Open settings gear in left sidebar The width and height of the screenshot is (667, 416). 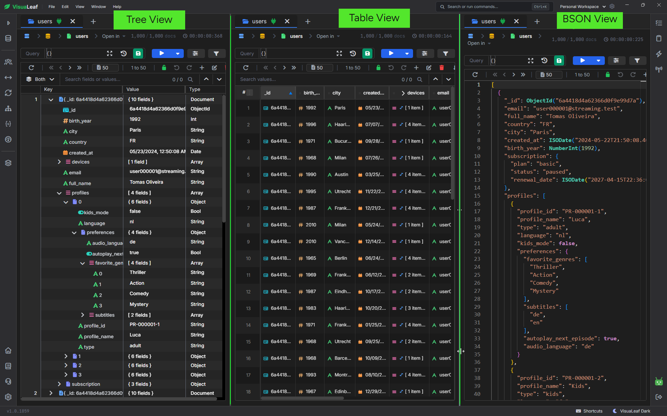tap(8, 397)
